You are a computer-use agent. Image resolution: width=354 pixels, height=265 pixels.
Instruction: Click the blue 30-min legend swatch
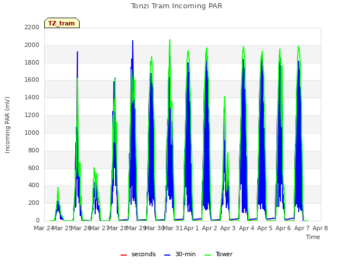167,255
